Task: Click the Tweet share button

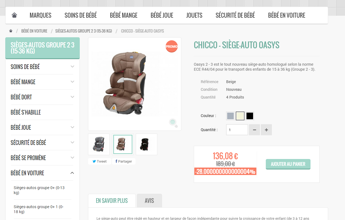Action: (99, 161)
